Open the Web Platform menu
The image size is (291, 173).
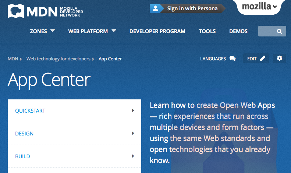click(x=88, y=31)
